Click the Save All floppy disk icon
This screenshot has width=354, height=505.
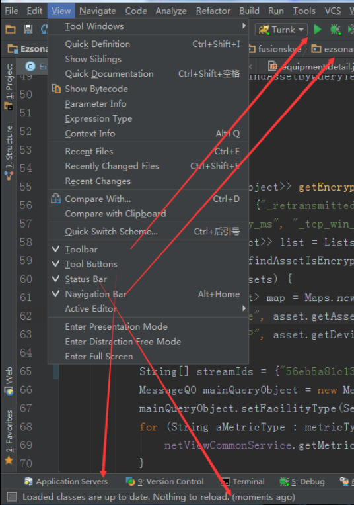(28, 30)
